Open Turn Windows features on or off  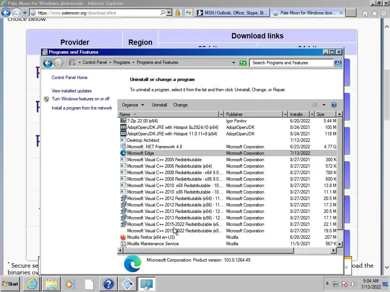81,99
